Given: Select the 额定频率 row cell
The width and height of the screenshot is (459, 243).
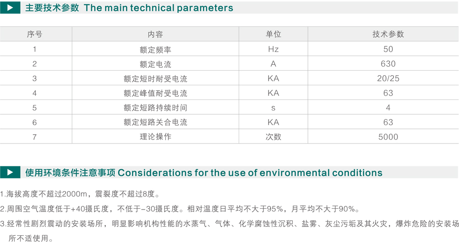Looking at the screenshot, I should click(x=156, y=50).
